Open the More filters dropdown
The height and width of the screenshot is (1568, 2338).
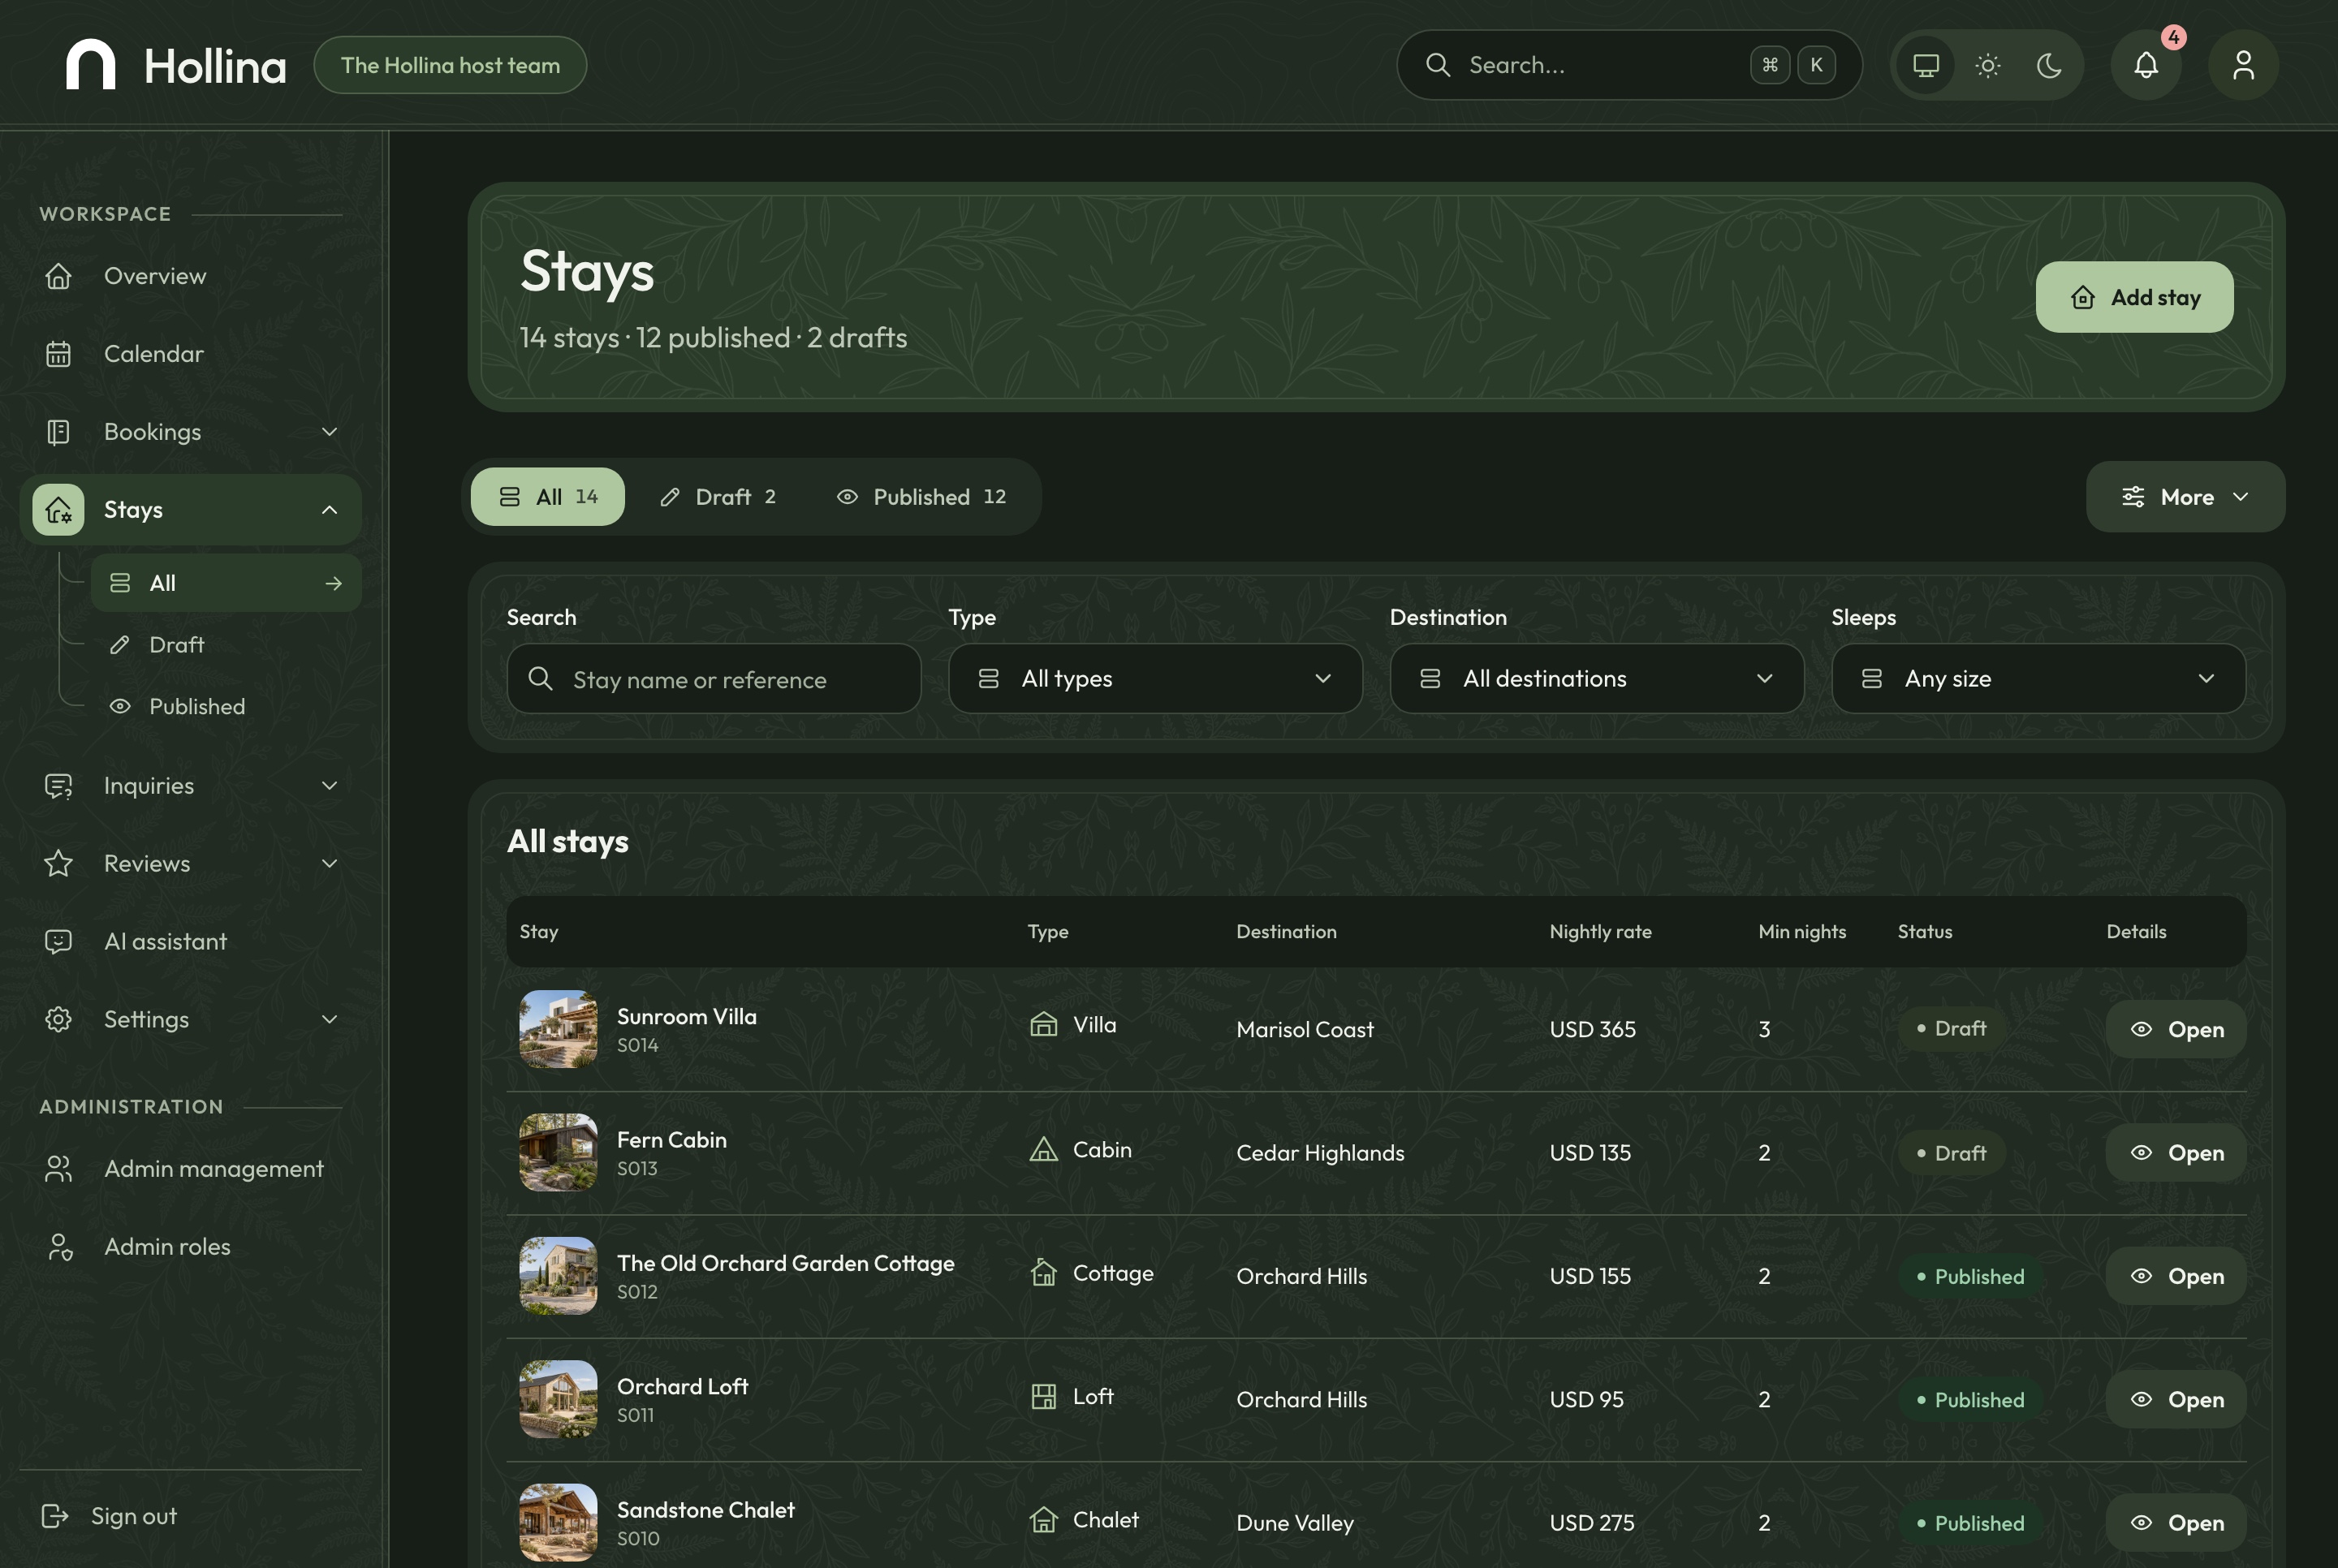tap(2185, 497)
